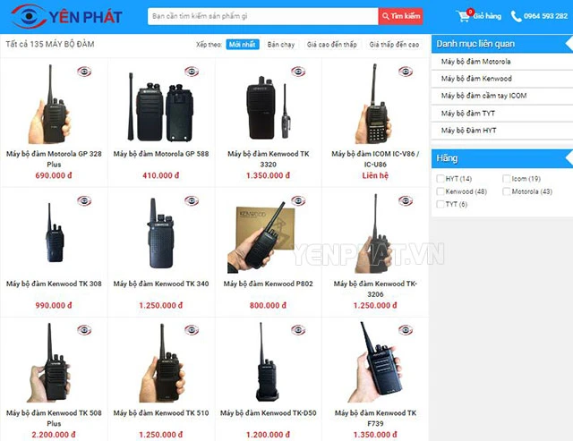Click the eye badge on Kenwood TK 3320

pos(298,72)
